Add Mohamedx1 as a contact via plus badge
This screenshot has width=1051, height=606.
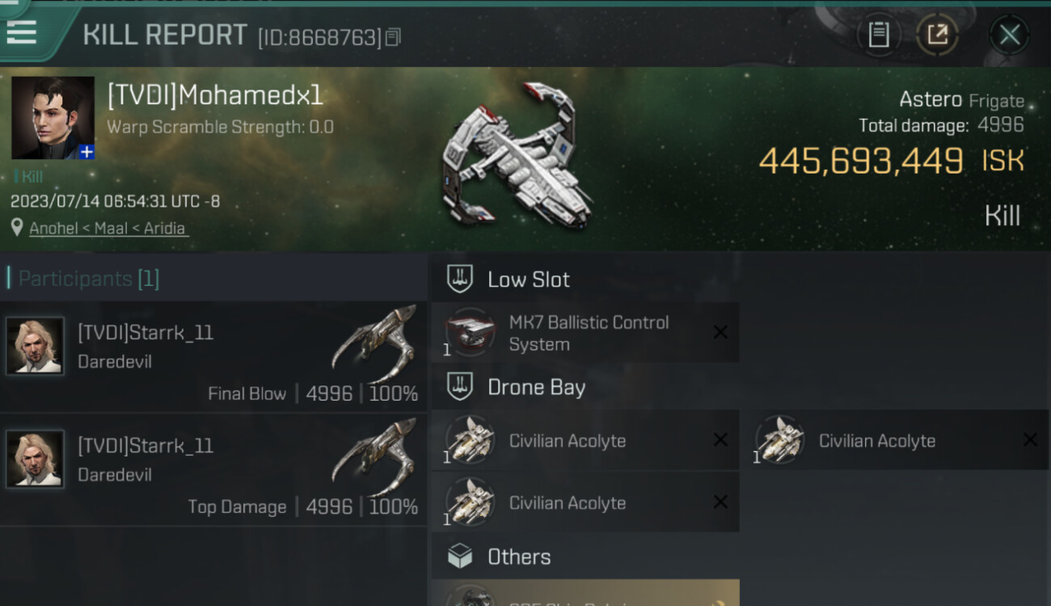[87, 151]
